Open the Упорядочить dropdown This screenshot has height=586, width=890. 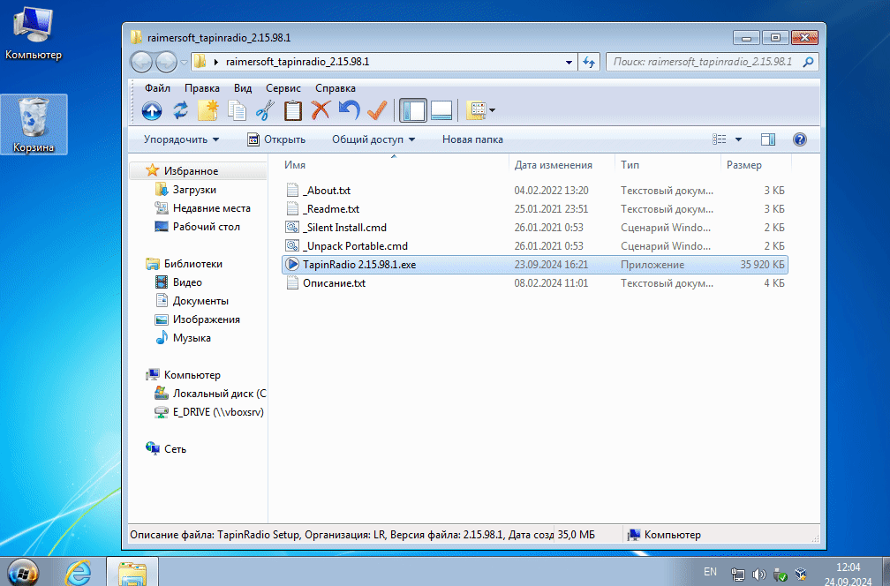click(x=181, y=139)
